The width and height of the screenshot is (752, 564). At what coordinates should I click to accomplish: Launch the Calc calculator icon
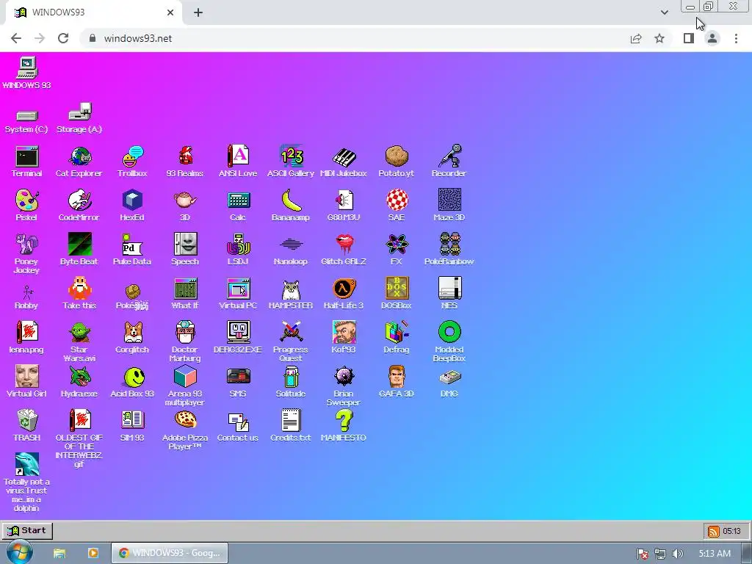coord(238,206)
